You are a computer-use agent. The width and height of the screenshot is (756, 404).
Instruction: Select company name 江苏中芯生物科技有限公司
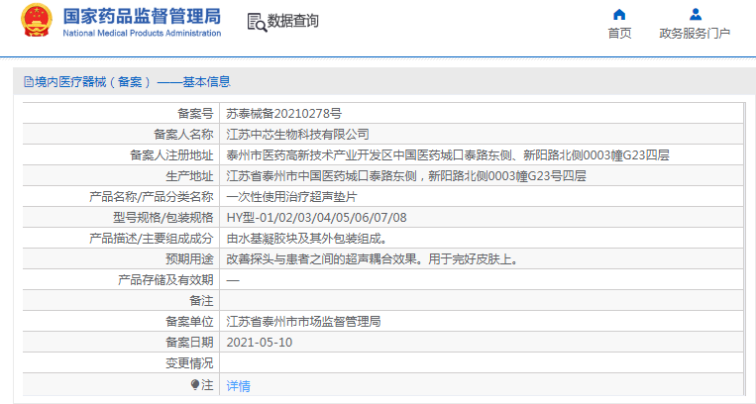point(297,135)
